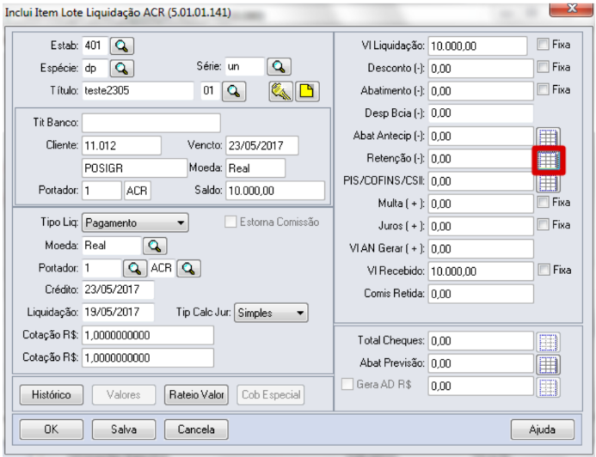Click the yellow note icon beside Título
Screen dimensions: 596x457
[x=307, y=91]
